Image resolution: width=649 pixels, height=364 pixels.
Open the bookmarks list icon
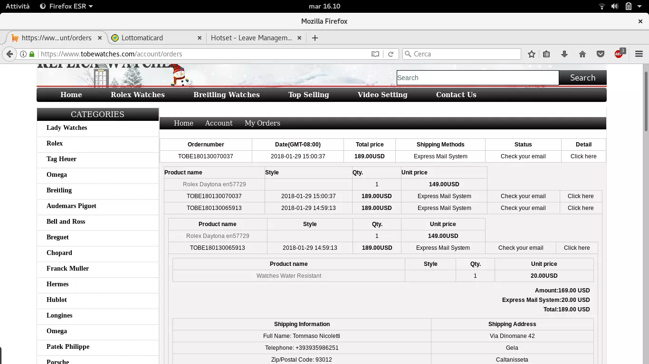click(x=546, y=54)
